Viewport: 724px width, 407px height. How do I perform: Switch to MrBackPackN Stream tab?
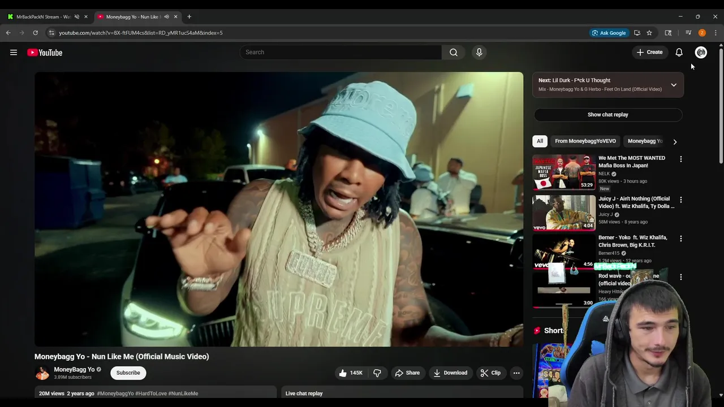(x=44, y=17)
